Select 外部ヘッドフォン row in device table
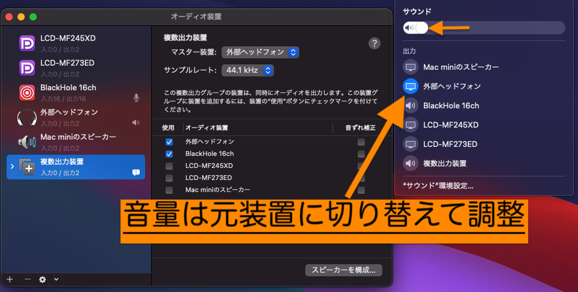This screenshot has height=292, width=578. point(272,142)
